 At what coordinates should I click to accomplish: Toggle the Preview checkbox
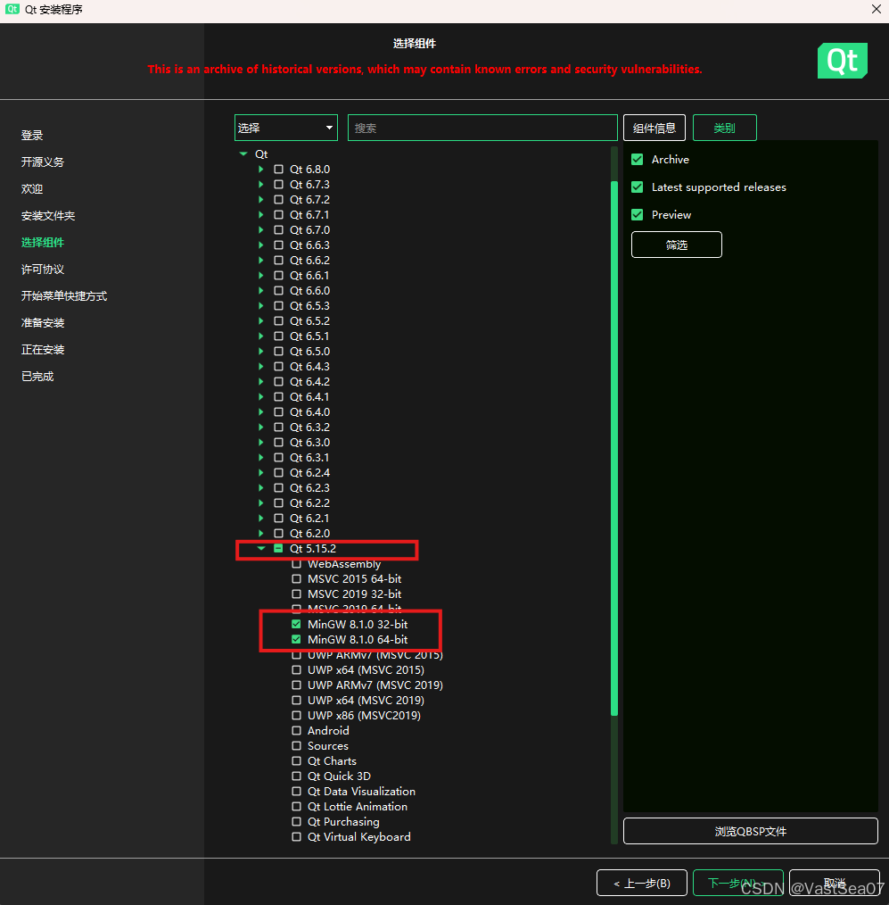(637, 215)
